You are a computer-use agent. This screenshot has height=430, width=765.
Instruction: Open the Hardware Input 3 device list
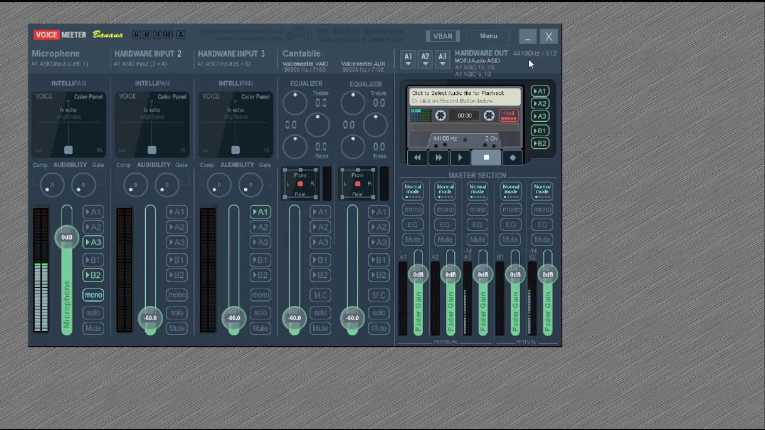(224, 63)
